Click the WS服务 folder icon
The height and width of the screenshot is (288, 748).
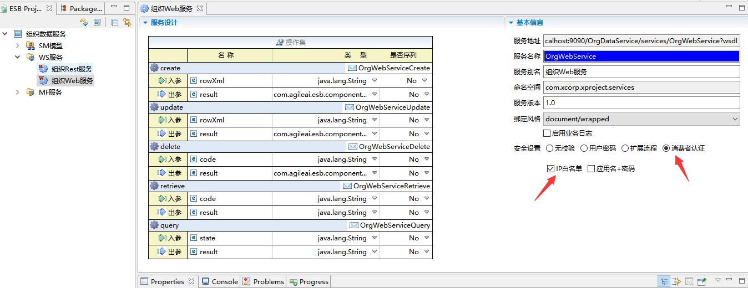(31, 57)
